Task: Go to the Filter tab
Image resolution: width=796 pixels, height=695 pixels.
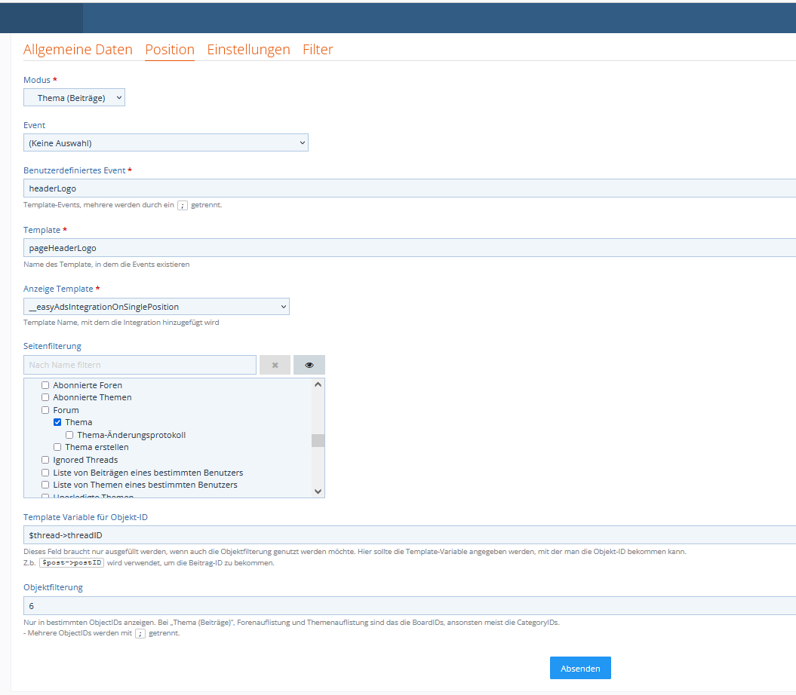Action: (318, 50)
